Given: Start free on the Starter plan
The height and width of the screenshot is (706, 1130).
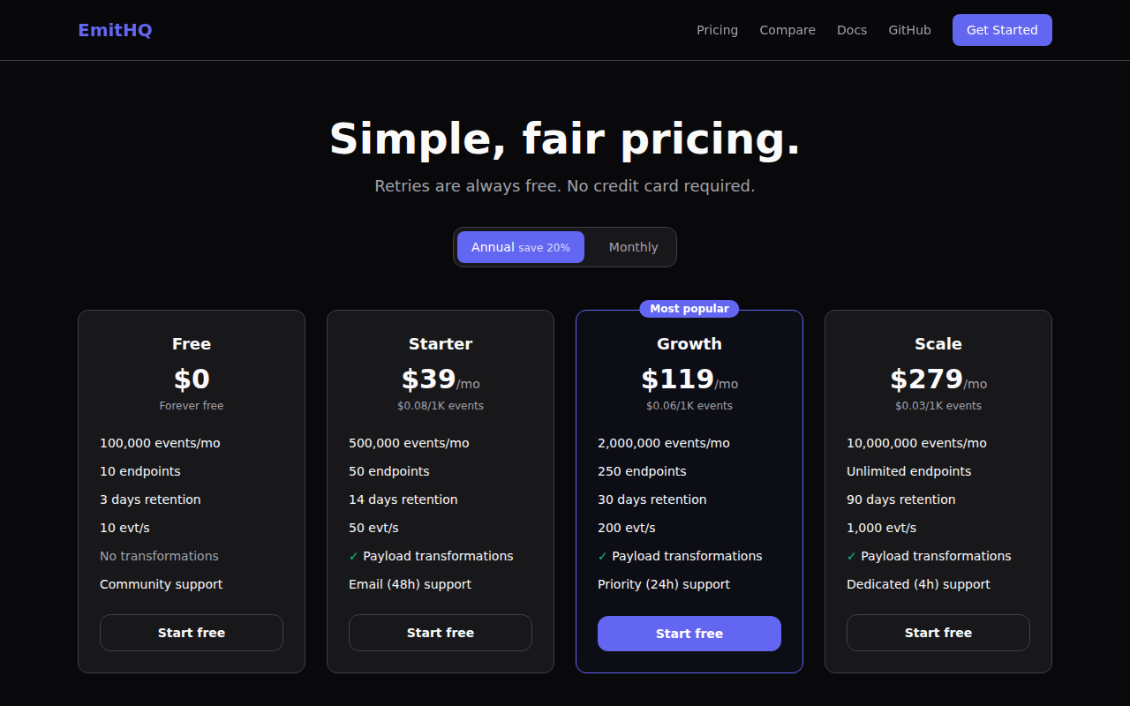Looking at the screenshot, I should 441,633.
